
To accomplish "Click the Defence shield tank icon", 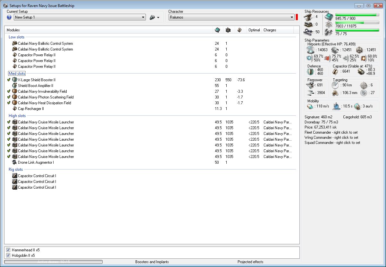I will pos(311,72).
